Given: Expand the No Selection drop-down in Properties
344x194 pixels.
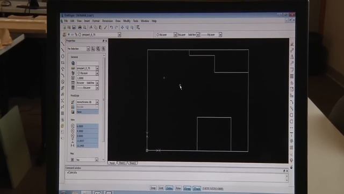Looking at the screenshot, I should 88,48.
